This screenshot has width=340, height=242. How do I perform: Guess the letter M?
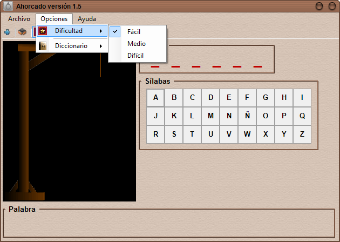[210, 116]
